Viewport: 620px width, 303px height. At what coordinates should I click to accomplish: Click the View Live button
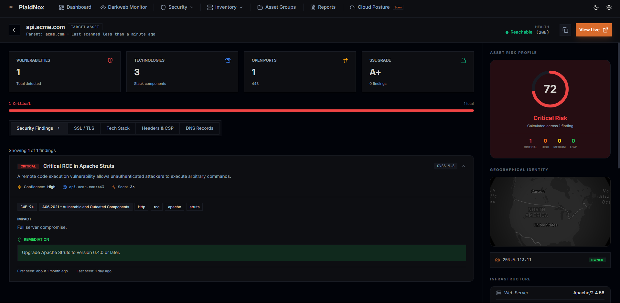593,30
